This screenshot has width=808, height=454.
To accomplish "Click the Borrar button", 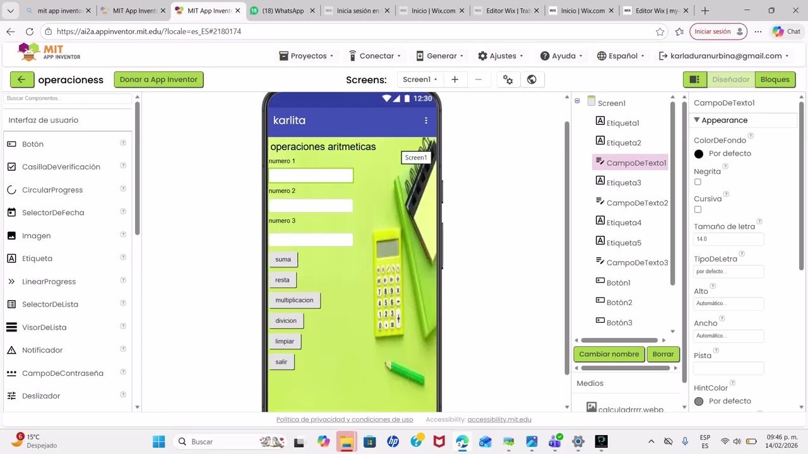I will click(663, 354).
